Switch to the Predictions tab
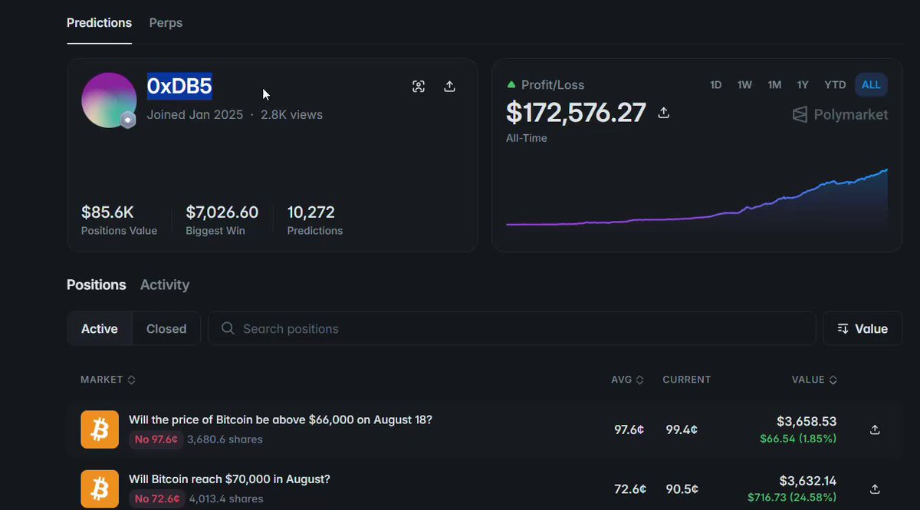 99,23
